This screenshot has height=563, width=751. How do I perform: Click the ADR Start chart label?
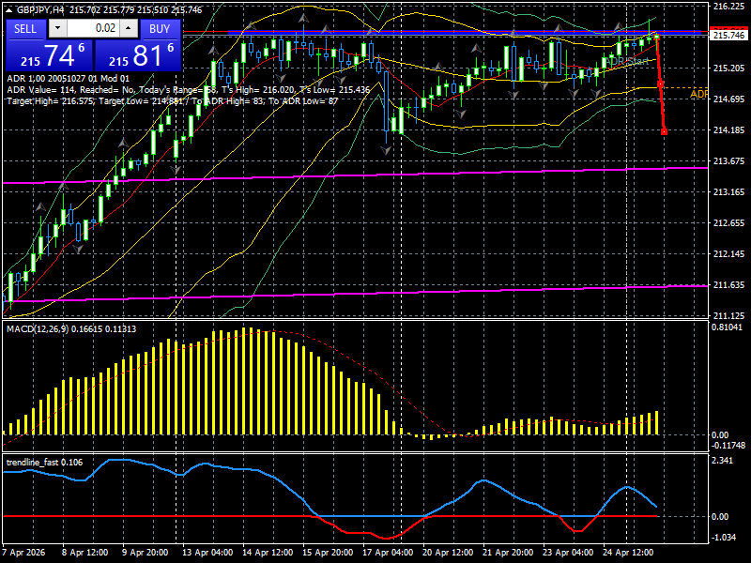(628, 61)
